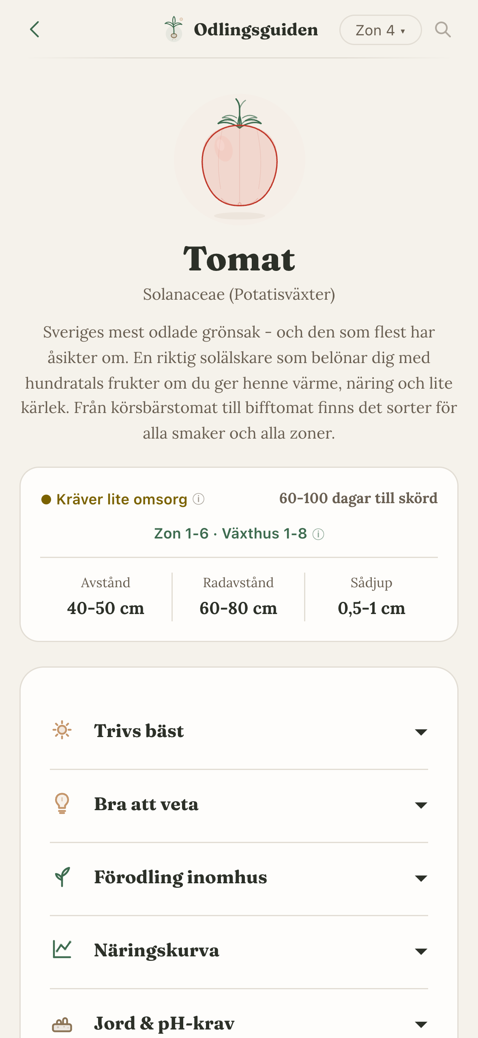The height and width of the screenshot is (1038, 478).
Task: Open the Zon 4 dropdown
Action: [x=380, y=30]
